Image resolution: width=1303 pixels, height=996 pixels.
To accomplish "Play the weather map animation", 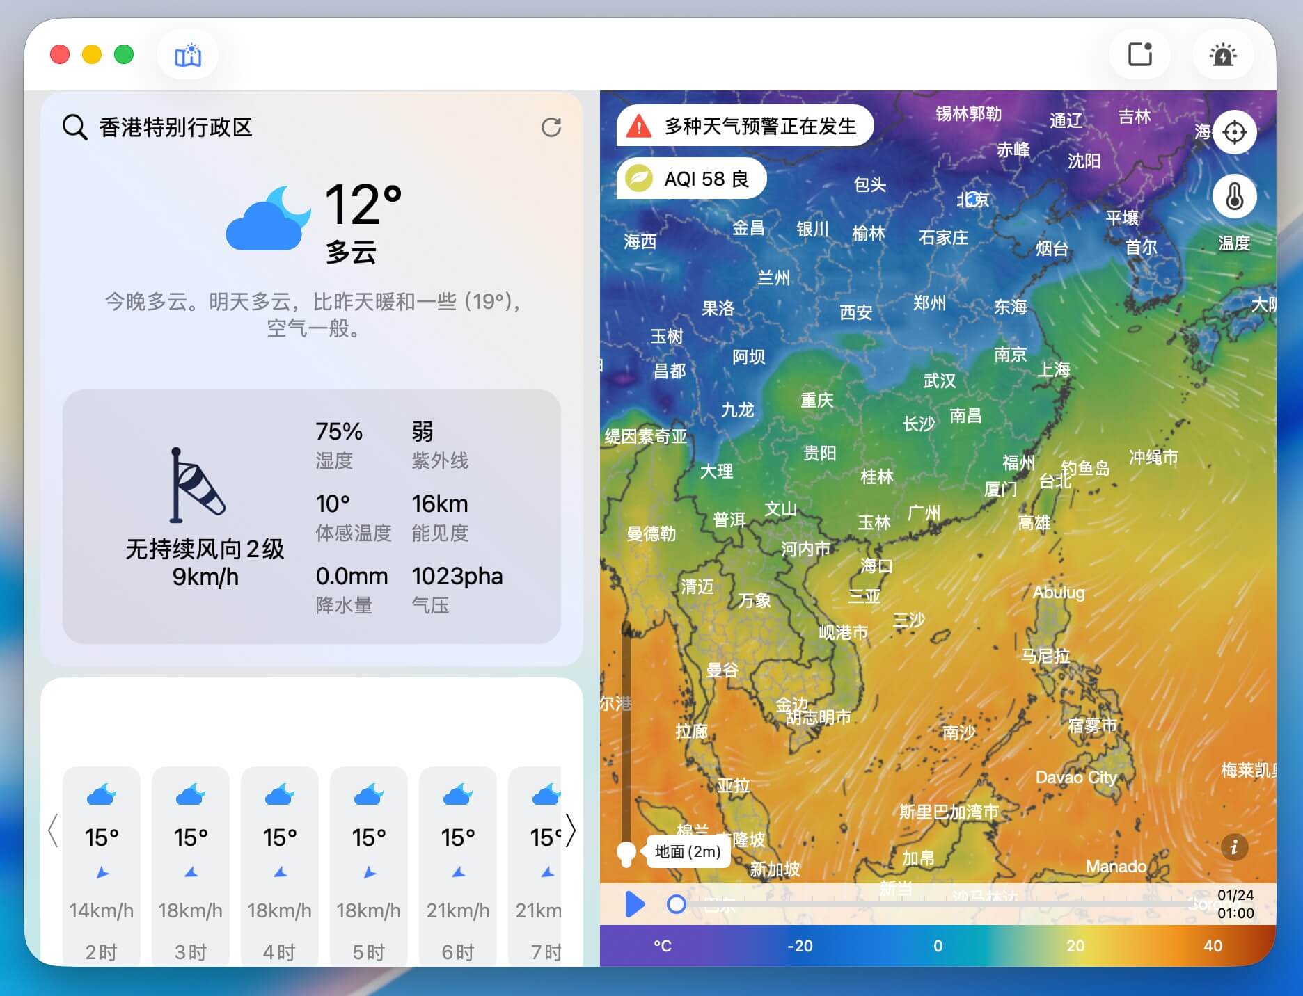I will pos(634,904).
